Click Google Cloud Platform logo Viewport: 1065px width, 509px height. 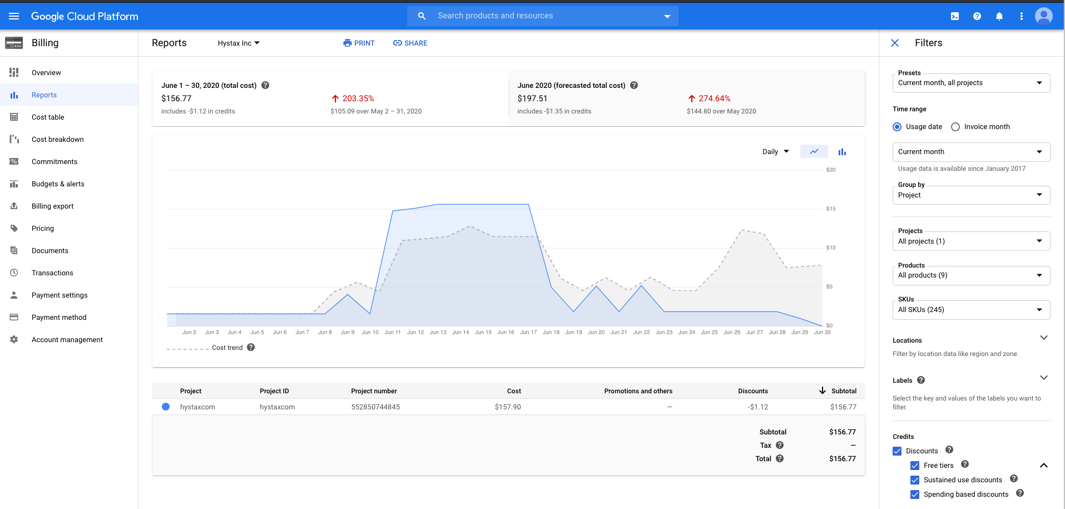coord(85,16)
